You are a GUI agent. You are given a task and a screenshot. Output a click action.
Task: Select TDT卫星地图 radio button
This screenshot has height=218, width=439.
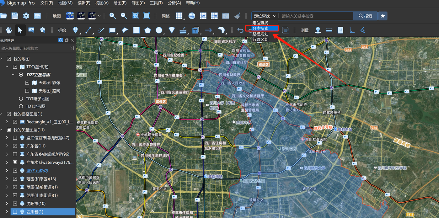click(21, 75)
